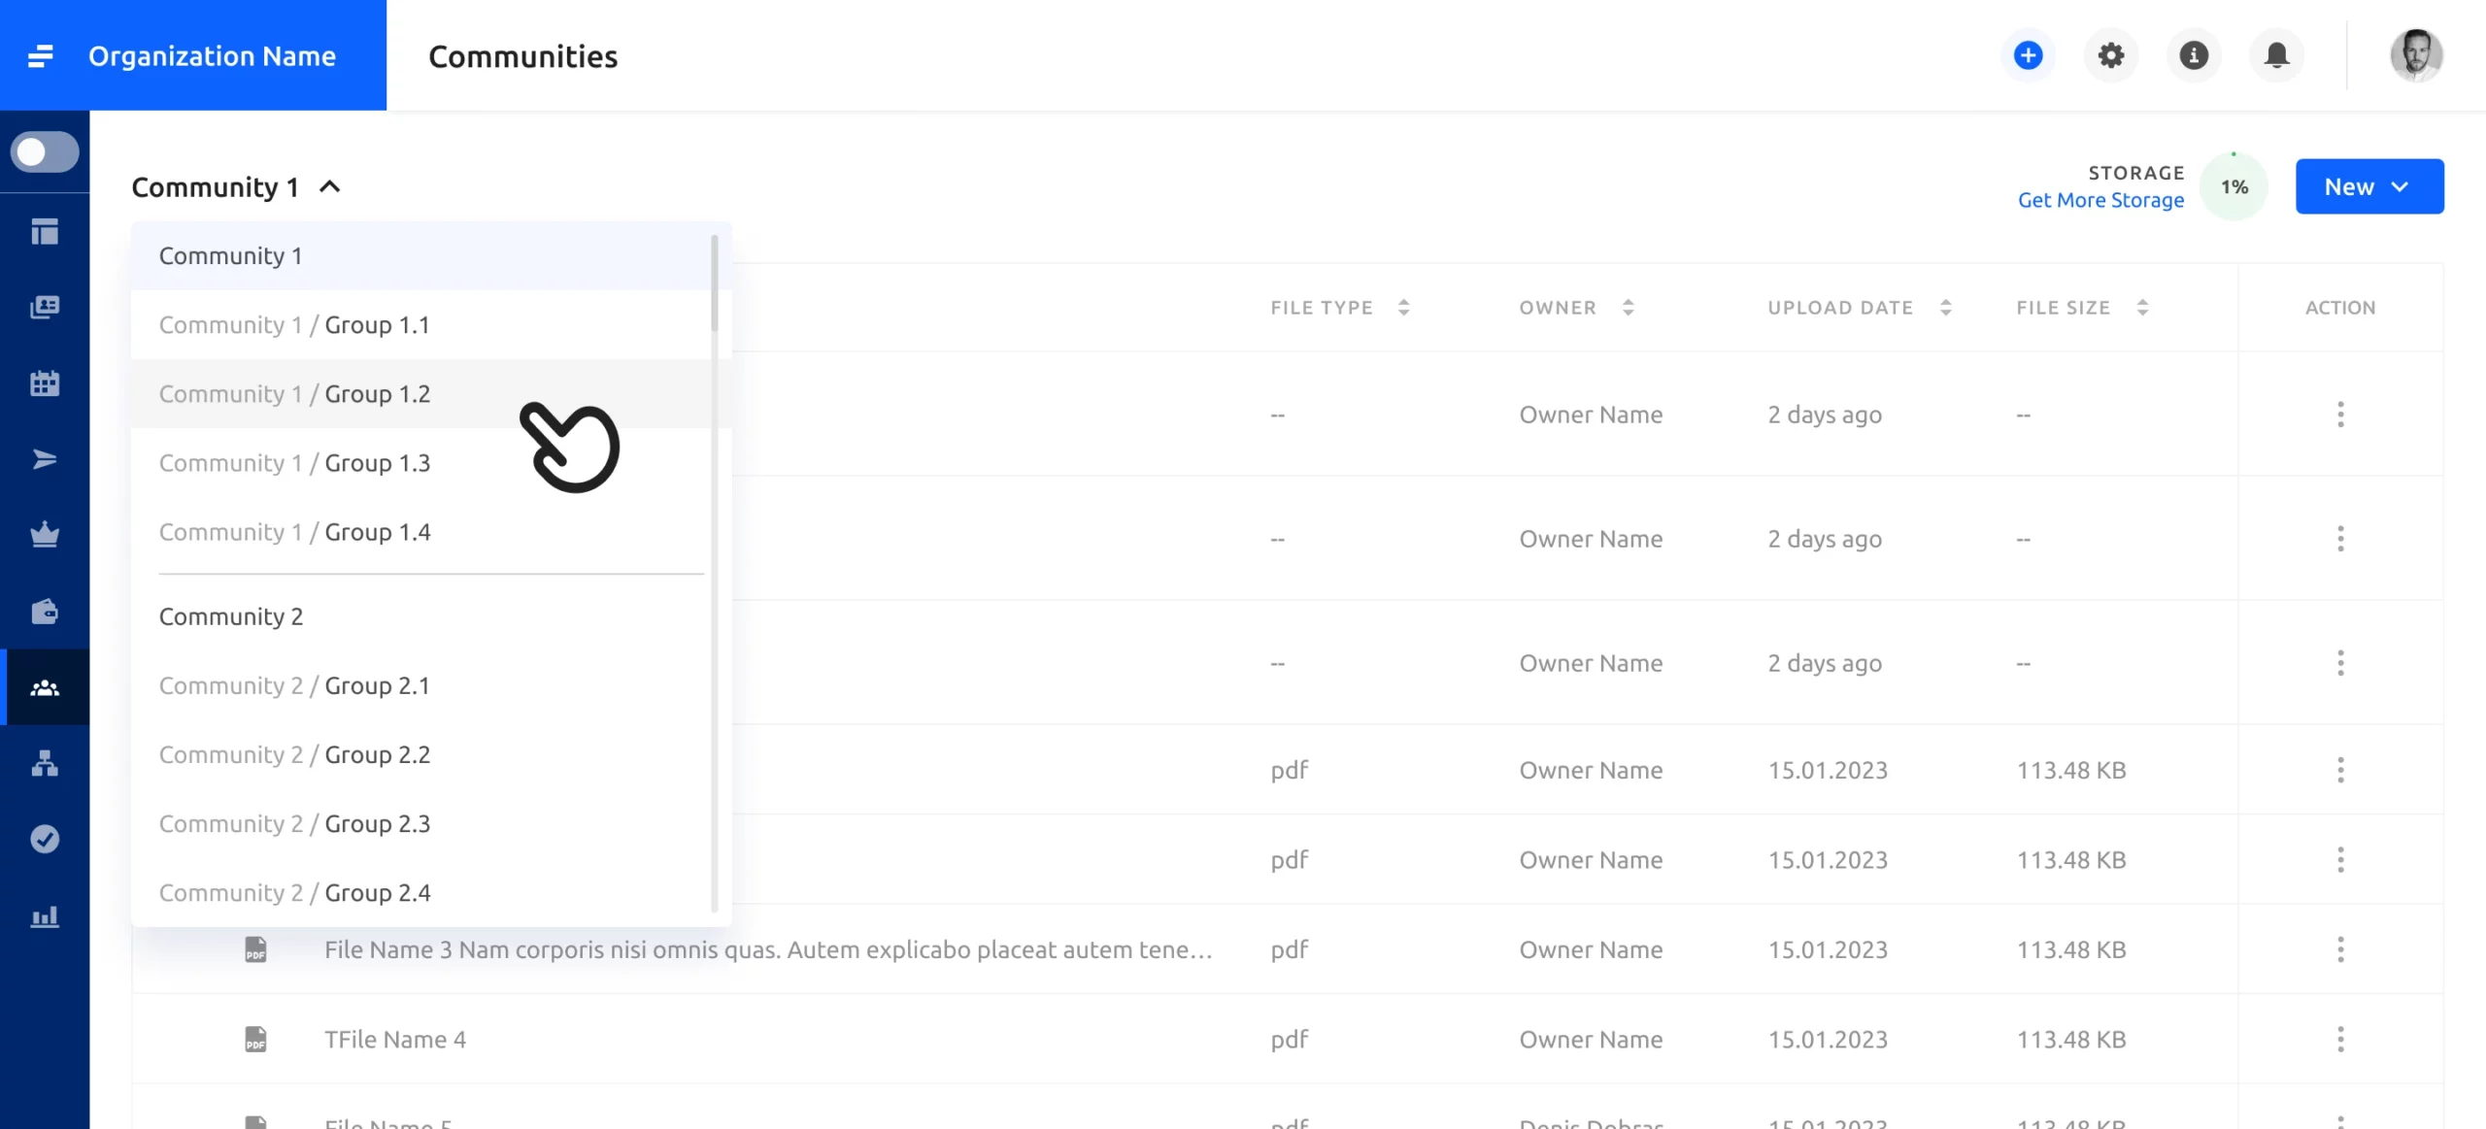
Task: Open the hamburger menu beside Organization Name
Action: tap(41, 56)
